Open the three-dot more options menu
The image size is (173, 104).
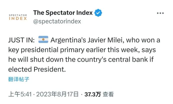point(160,13)
